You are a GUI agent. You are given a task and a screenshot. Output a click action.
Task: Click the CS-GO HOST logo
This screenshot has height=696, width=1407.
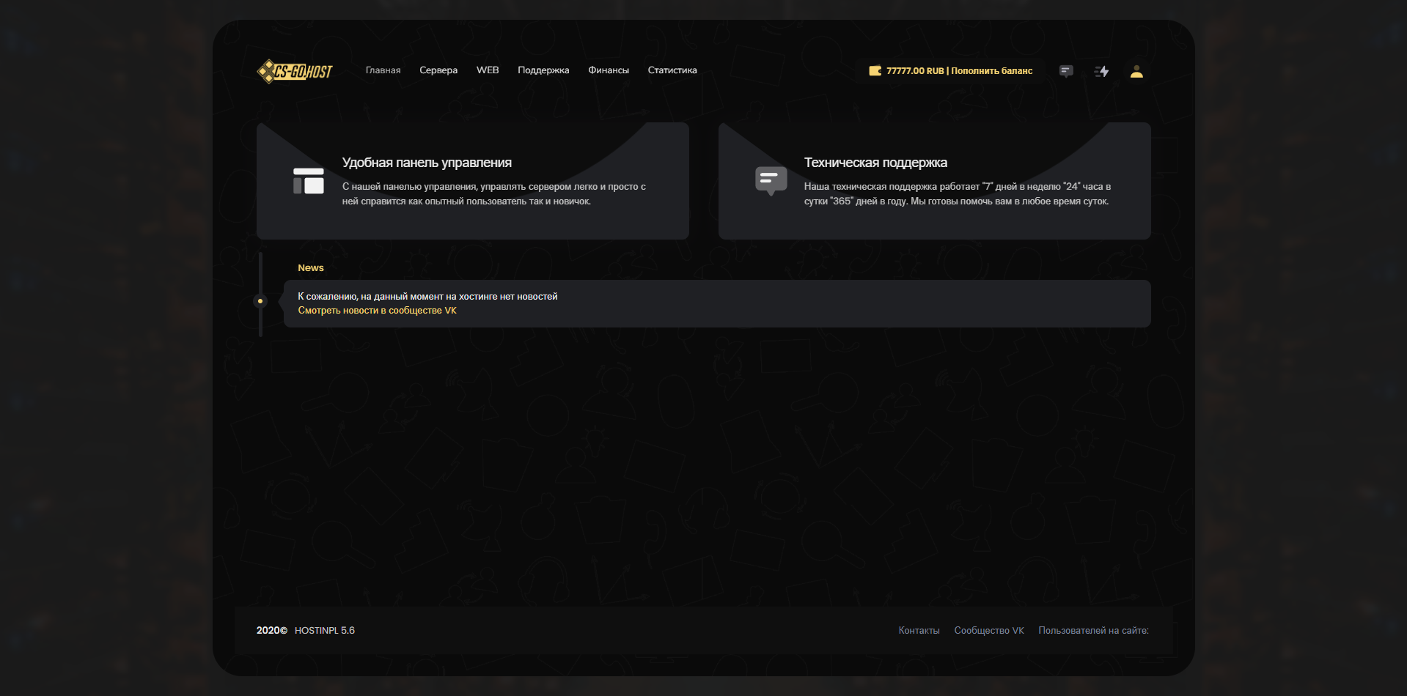pos(295,71)
